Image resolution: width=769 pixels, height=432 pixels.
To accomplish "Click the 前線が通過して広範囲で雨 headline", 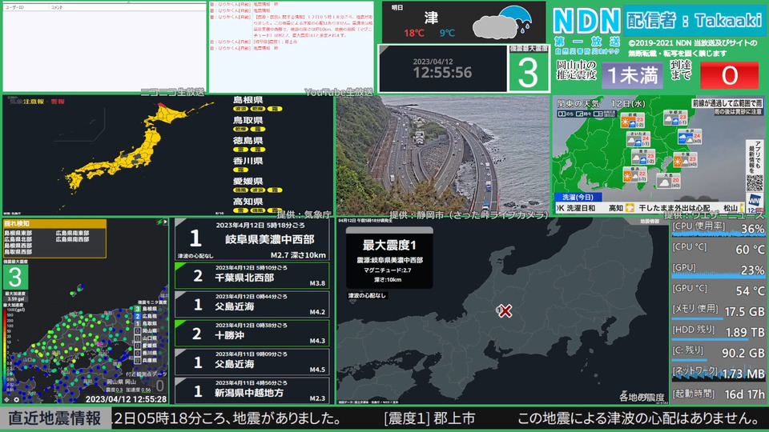I will coord(727,103).
